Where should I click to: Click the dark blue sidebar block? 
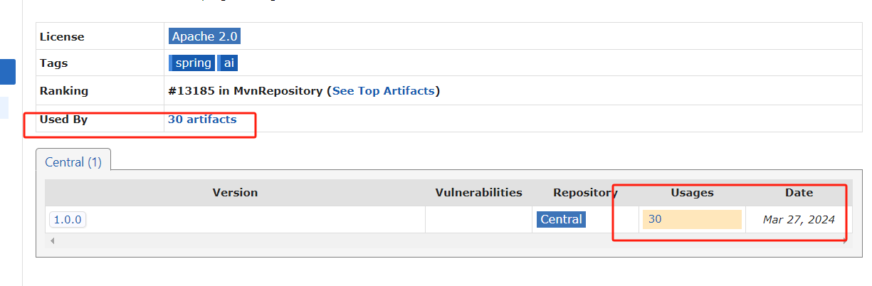[8, 72]
